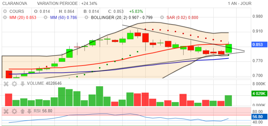Remove the RSI panel with X icon
Viewport: 268px width, 126px height.
coord(6,111)
